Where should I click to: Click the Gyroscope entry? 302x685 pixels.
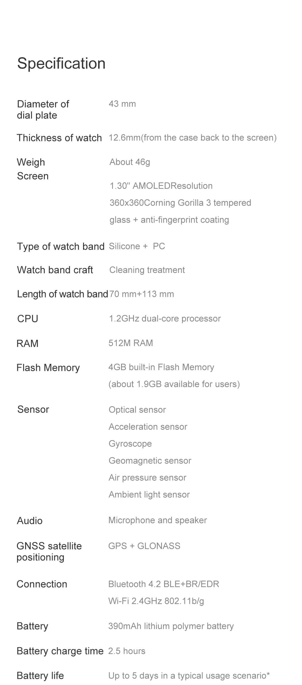[x=130, y=443]
